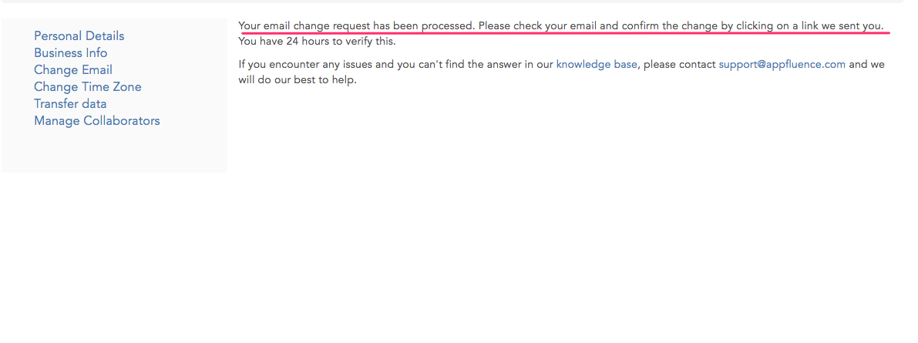Click the gray bar at page top
Screen dimensions: 918x343
453,2
